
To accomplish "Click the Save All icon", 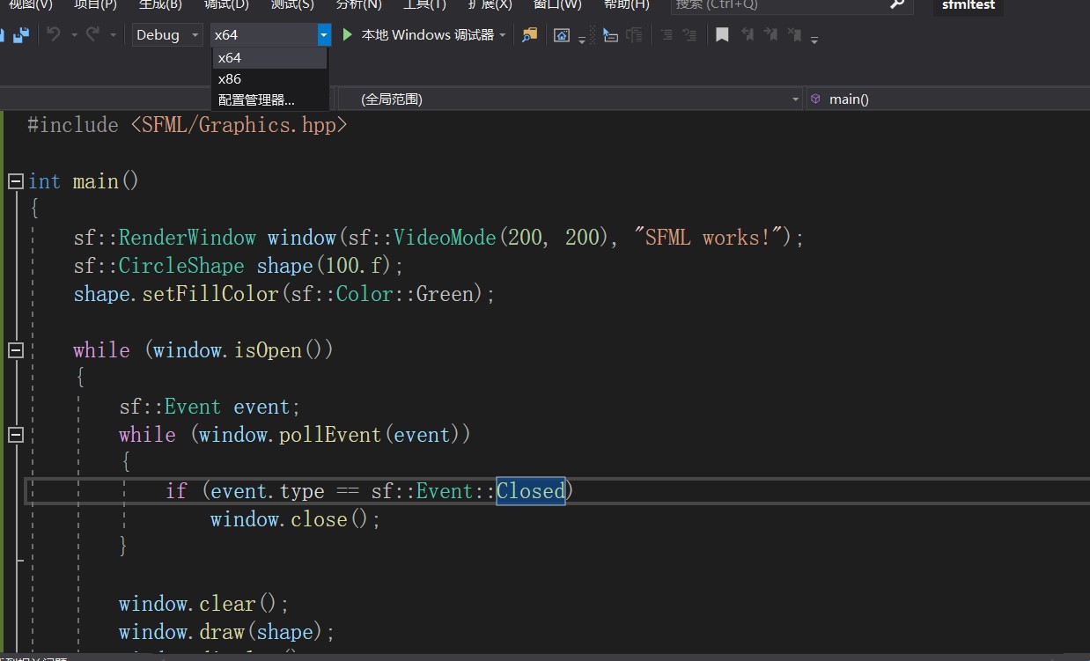I will [21, 35].
